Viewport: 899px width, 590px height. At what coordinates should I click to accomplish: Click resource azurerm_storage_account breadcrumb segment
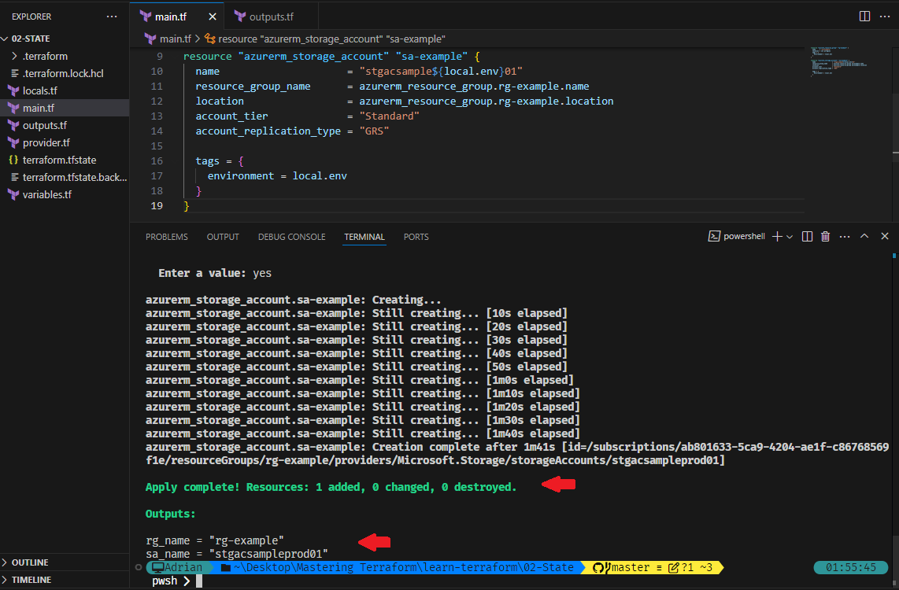(x=331, y=39)
